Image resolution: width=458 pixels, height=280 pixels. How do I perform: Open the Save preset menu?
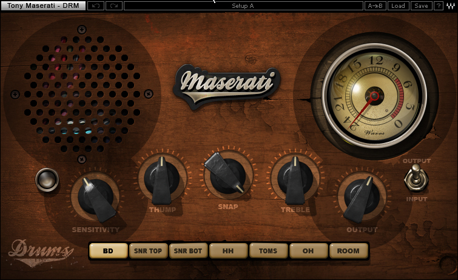tap(420, 6)
